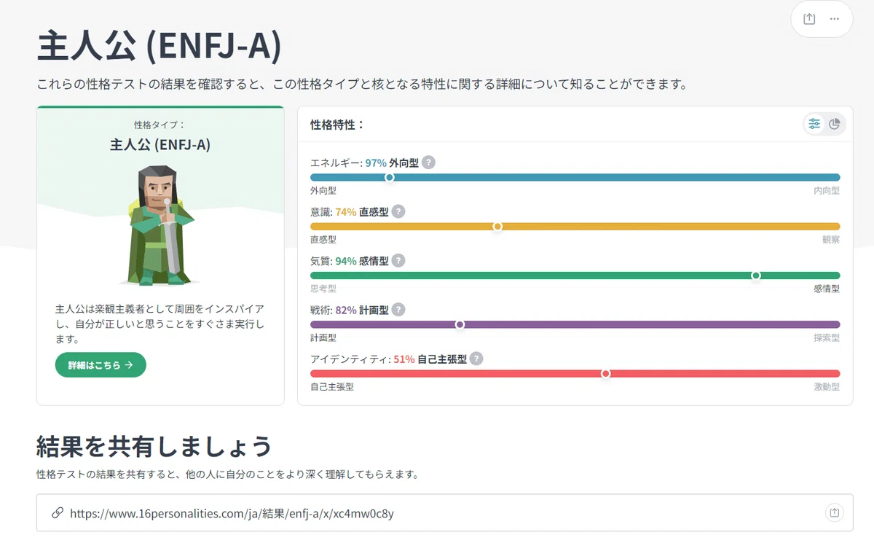Viewport: 874px width, 551px height.
Task: Click help icon next to 外向型
Action: tap(428, 163)
